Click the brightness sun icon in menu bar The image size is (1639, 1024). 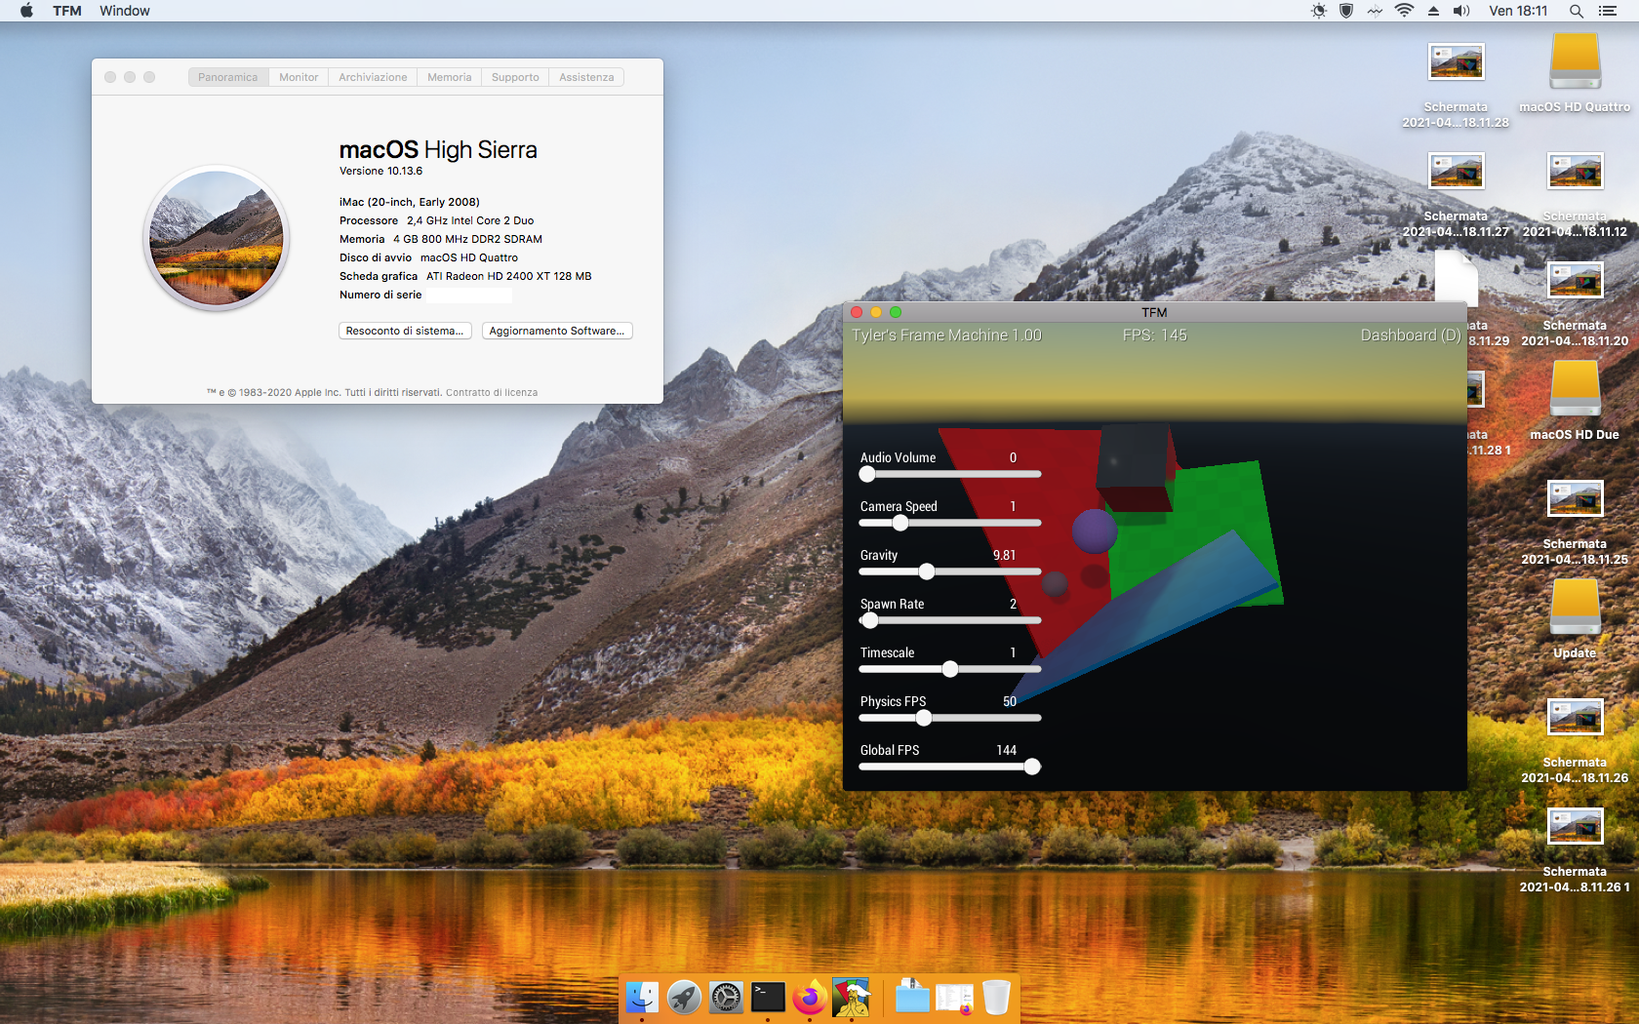pyautogui.click(x=1319, y=11)
